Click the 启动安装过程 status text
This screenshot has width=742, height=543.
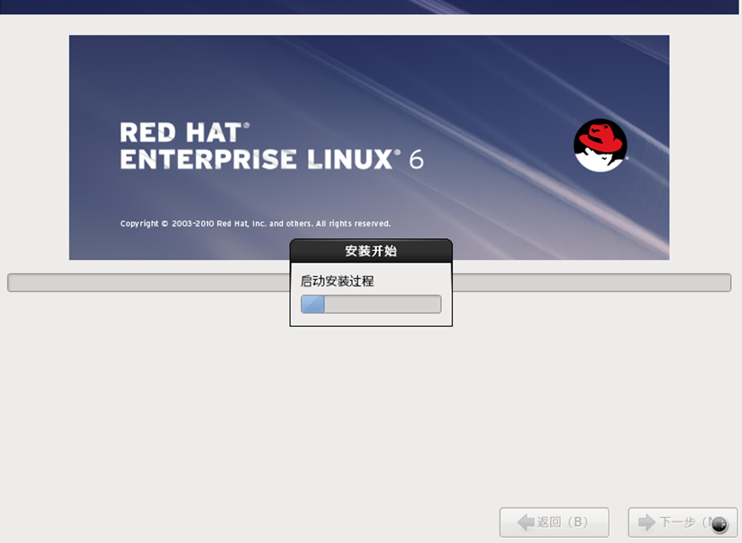click(x=337, y=281)
